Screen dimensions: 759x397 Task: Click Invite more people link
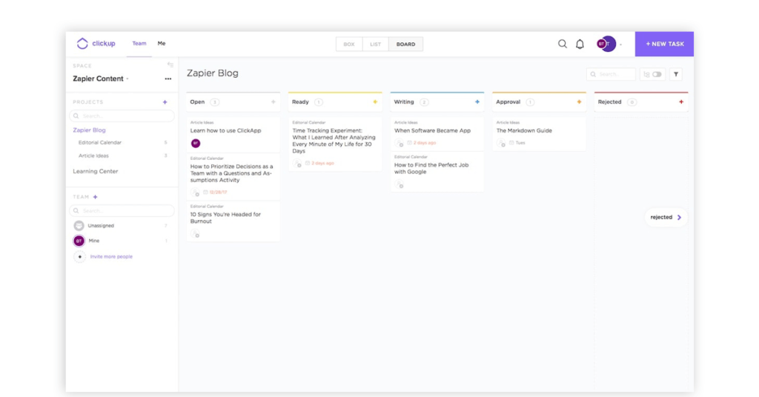point(111,257)
